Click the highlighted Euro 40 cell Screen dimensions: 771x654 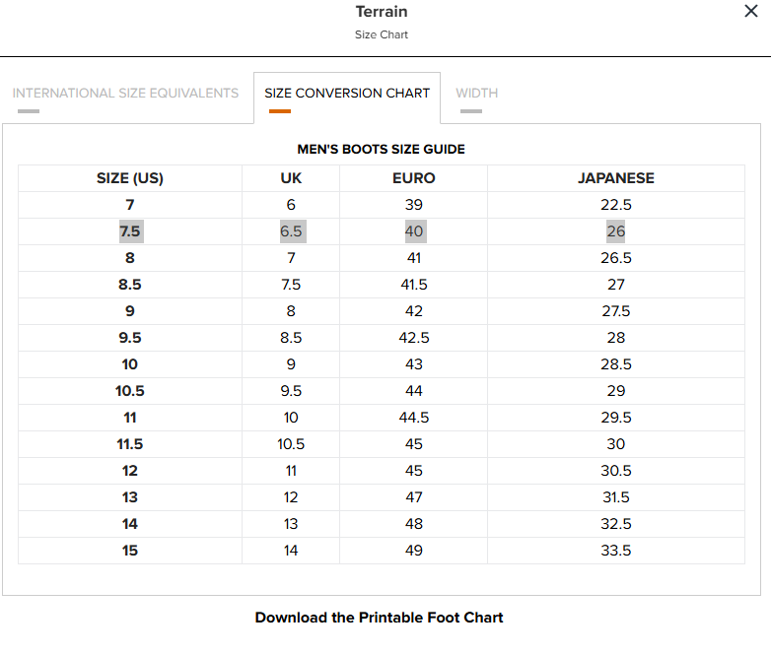pos(414,231)
